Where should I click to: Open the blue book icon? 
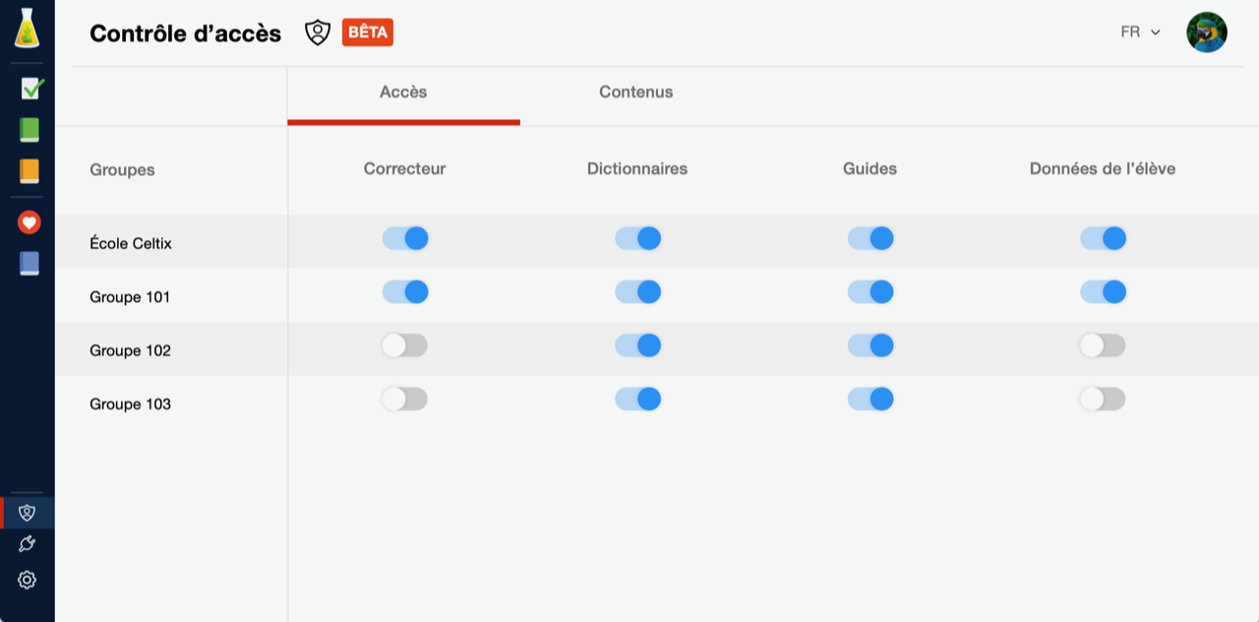[30, 263]
